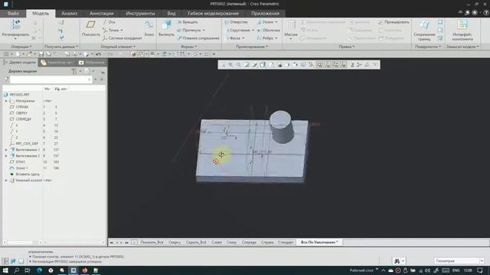
Task: Click the Zoom In icon in graphics toolbar
Action: [x=230, y=64]
